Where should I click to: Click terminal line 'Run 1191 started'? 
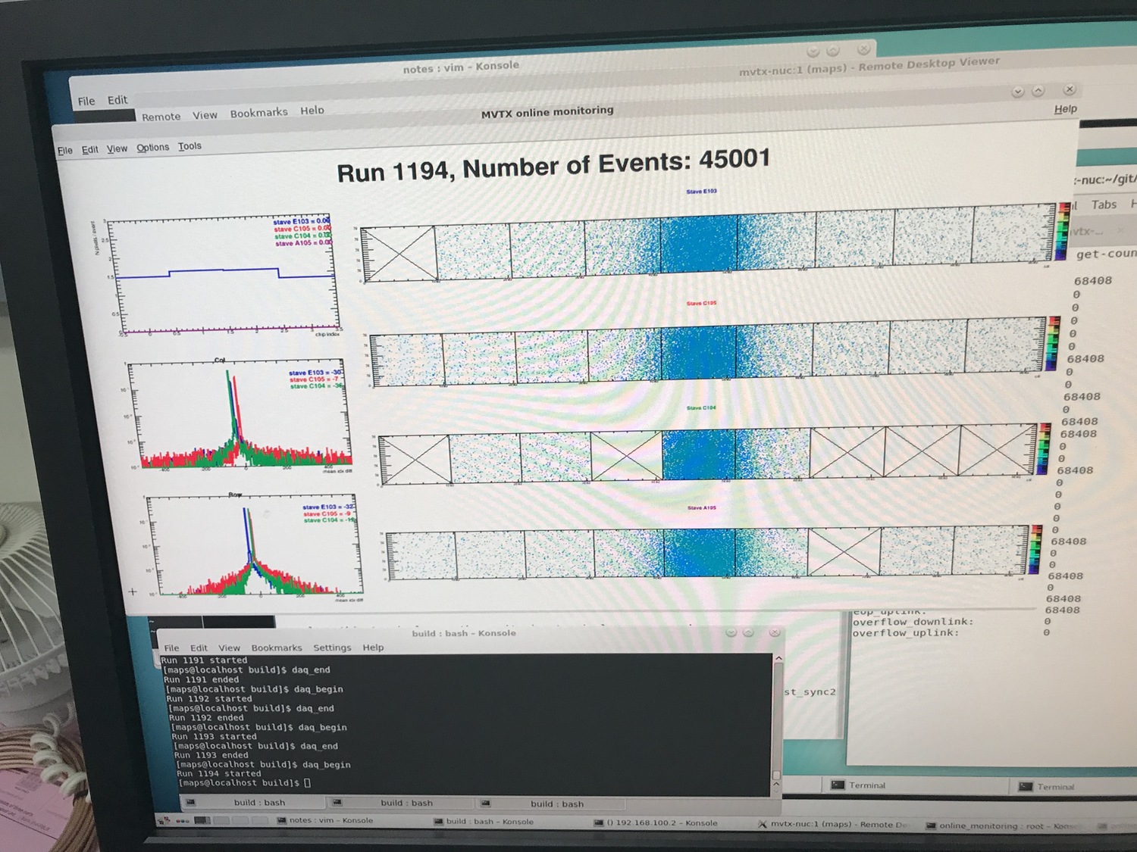tap(205, 660)
